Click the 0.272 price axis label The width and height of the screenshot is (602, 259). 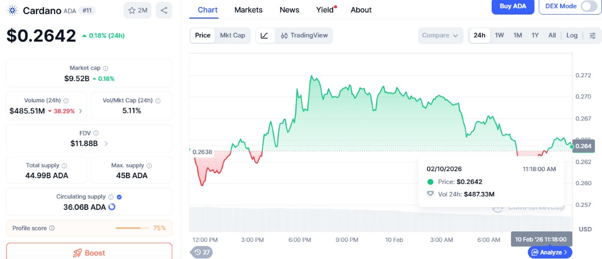(583, 75)
